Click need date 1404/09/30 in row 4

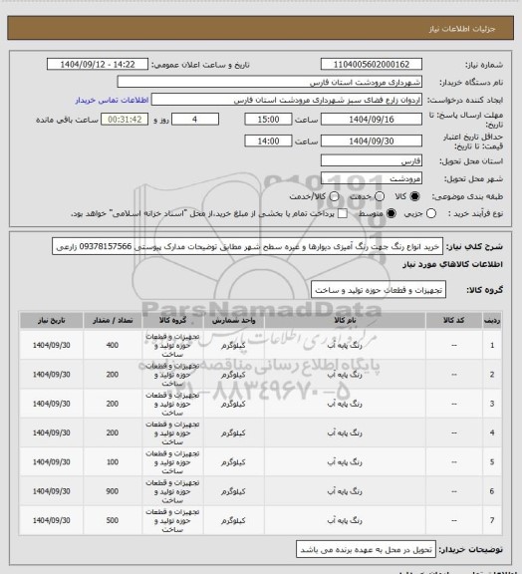pos(51,432)
